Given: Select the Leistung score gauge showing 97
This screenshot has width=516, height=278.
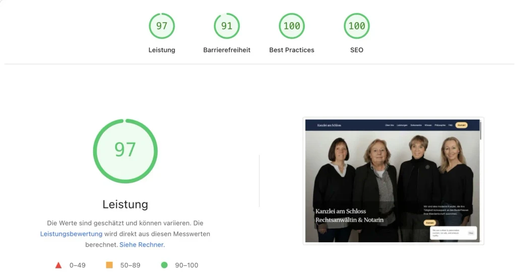Looking at the screenshot, I should 162,26.
